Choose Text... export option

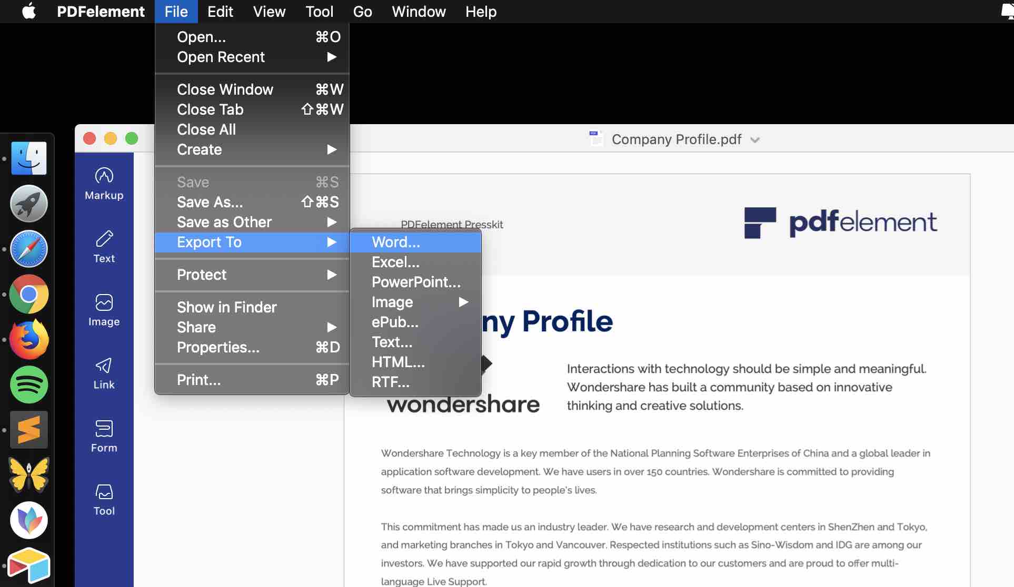point(415,342)
